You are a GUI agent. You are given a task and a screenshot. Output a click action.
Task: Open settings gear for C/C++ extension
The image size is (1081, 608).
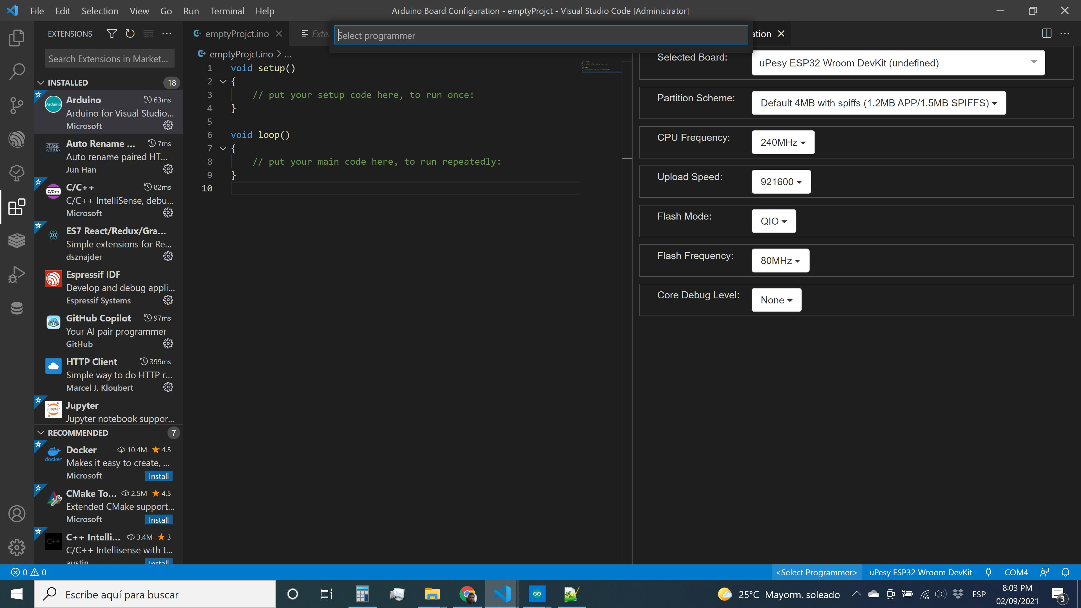coord(168,213)
